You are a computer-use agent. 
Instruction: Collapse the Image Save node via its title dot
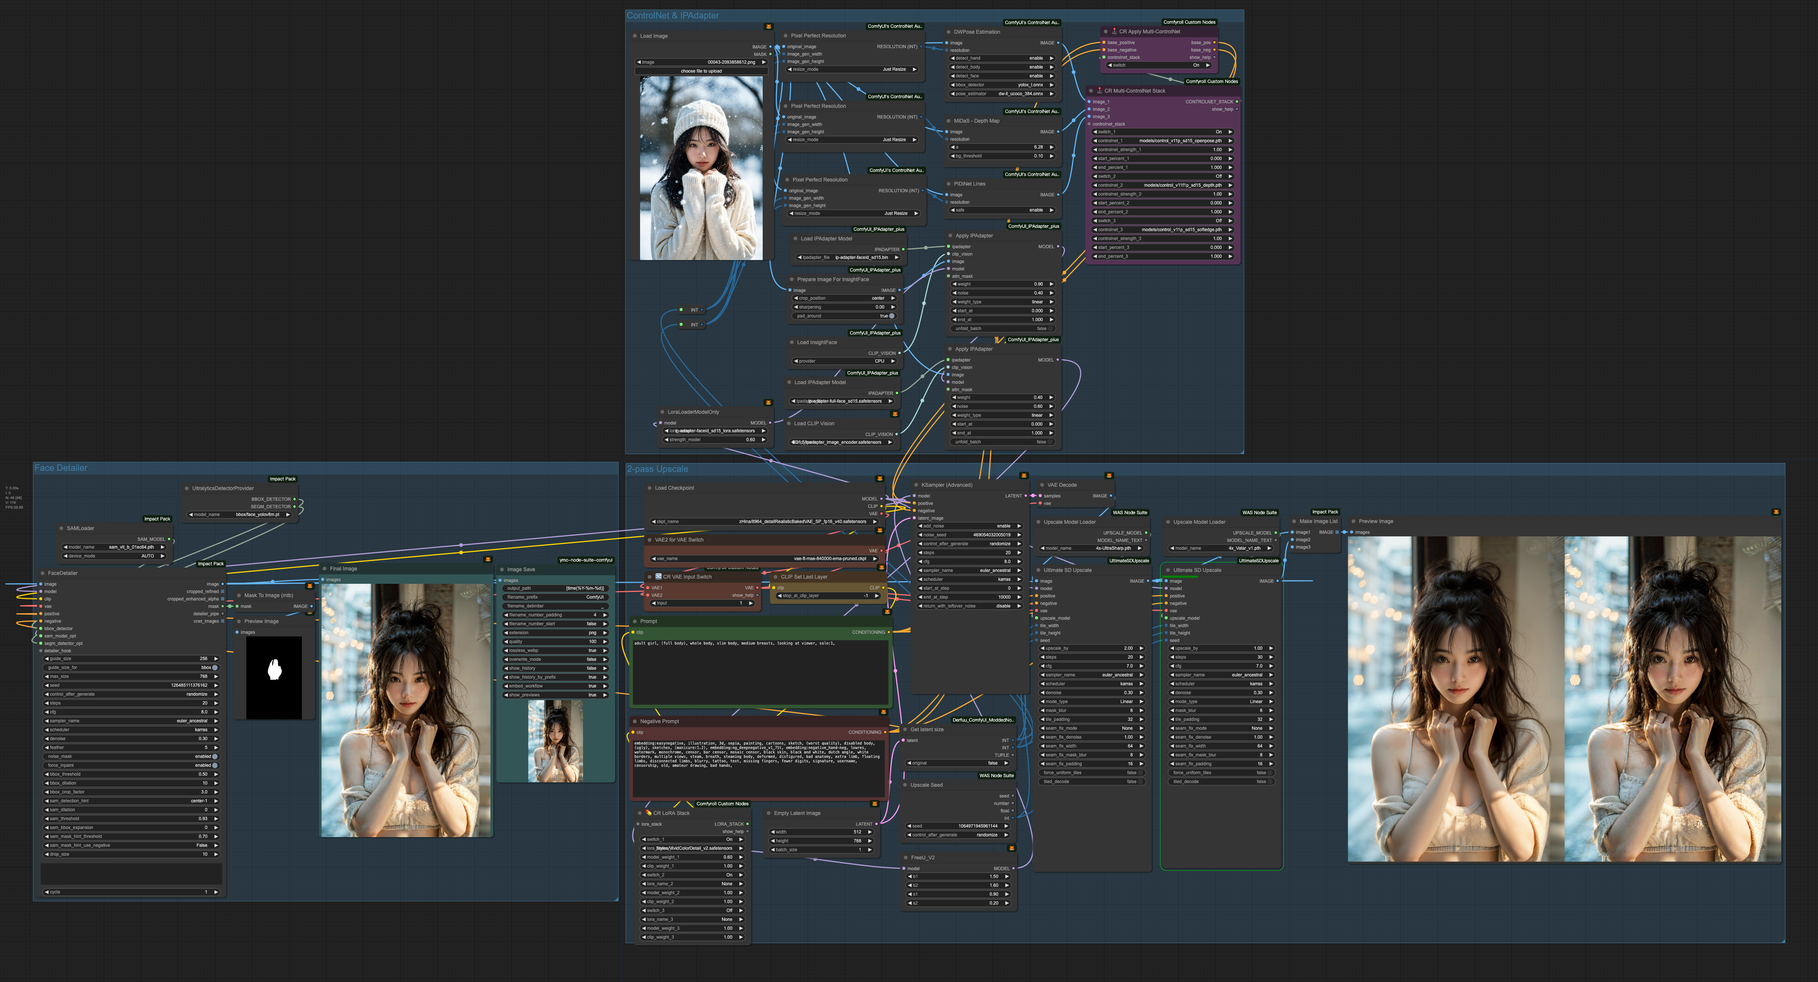pyautogui.click(x=502, y=569)
